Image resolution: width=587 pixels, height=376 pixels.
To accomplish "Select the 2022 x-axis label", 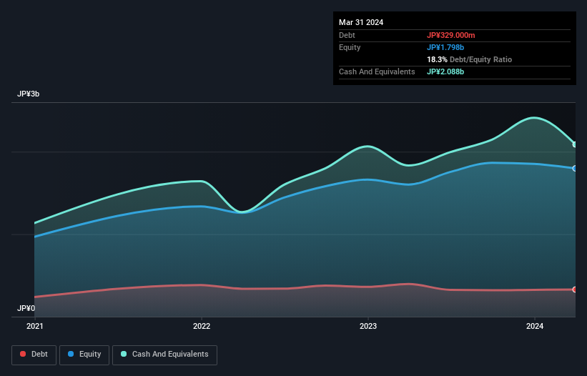I will click(202, 326).
